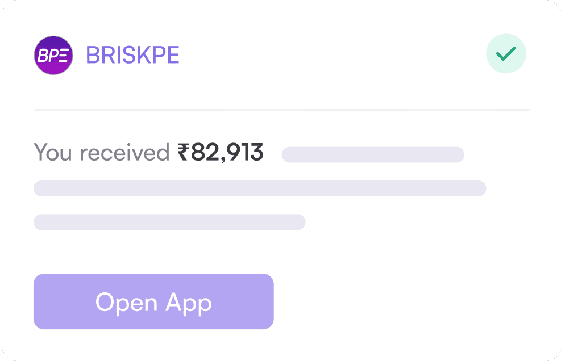Viewport: 561px width, 361px height.
Task: Click the horizontal divider under the header
Action: tap(281, 110)
